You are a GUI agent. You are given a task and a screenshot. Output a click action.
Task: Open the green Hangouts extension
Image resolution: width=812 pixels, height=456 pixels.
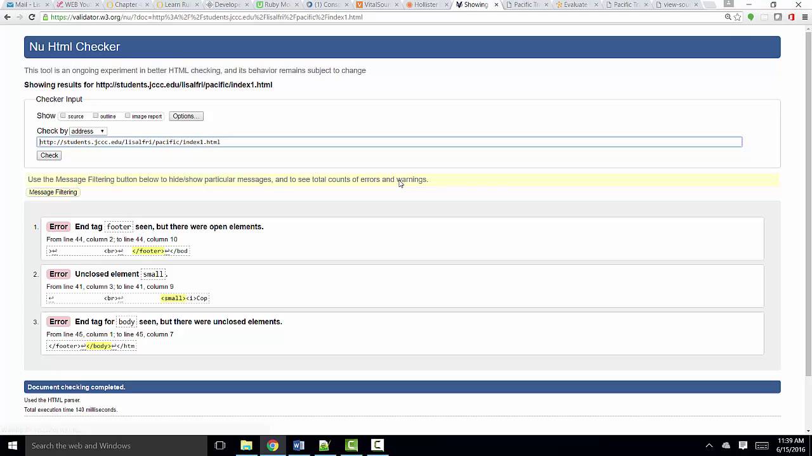(751, 17)
